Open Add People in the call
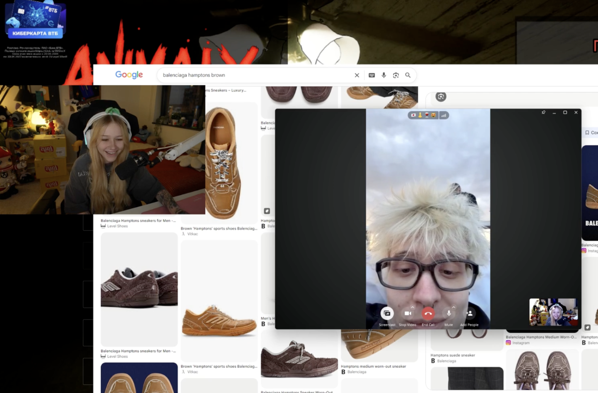Image resolution: width=598 pixels, height=393 pixels. [x=469, y=314]
